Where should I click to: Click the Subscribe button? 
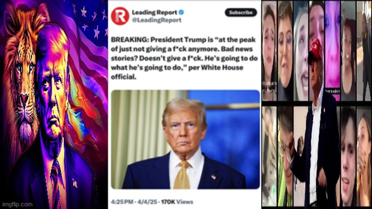coord(241,12)
